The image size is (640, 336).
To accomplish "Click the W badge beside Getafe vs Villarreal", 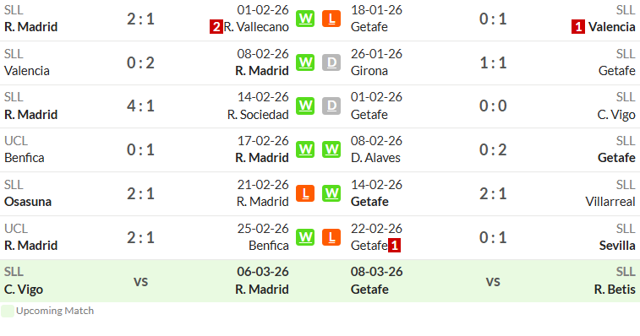I will tap(331, 193).
